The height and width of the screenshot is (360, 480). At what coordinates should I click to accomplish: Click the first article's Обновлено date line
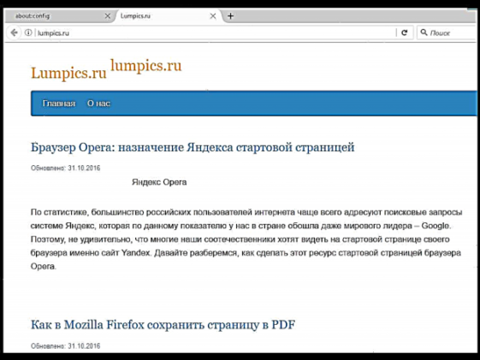click(x=66, y=168)
